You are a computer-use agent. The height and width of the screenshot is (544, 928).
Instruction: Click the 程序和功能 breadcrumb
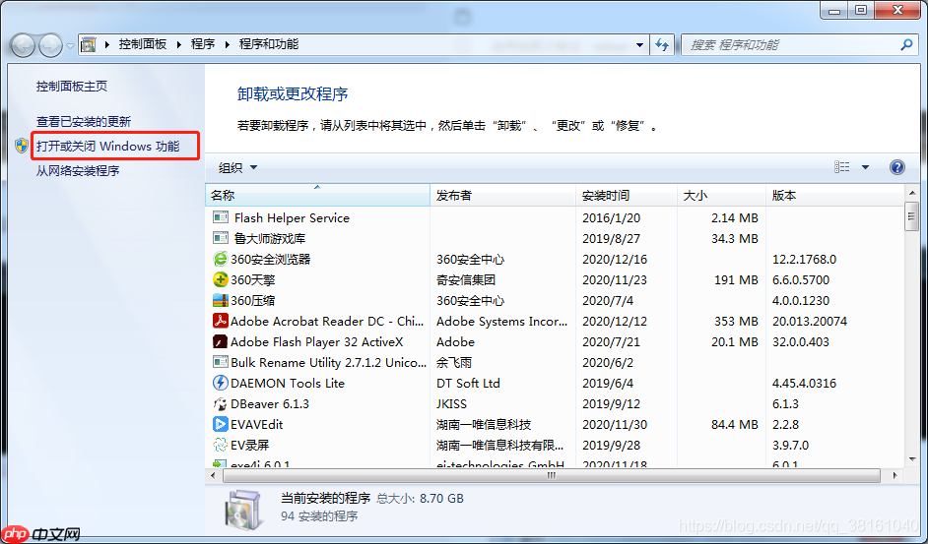coord(269,44)
